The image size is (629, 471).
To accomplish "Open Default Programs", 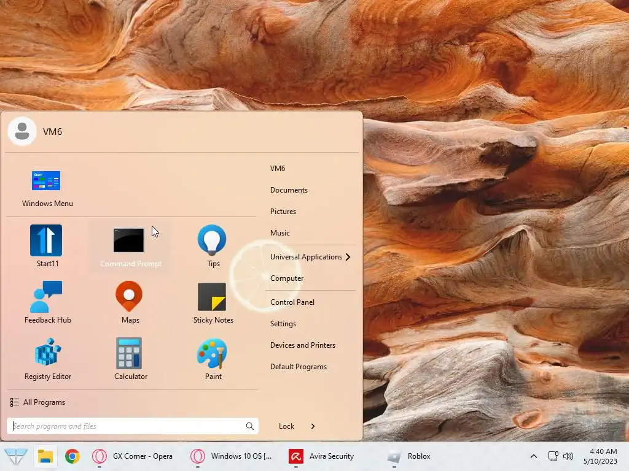I will [298, 367].
